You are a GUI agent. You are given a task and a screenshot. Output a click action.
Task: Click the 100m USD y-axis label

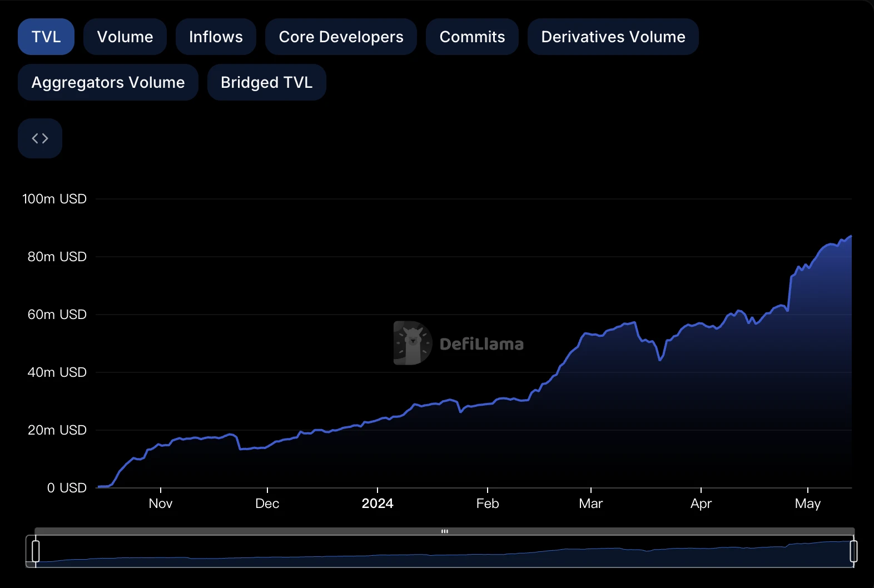[x=54, y=199]
